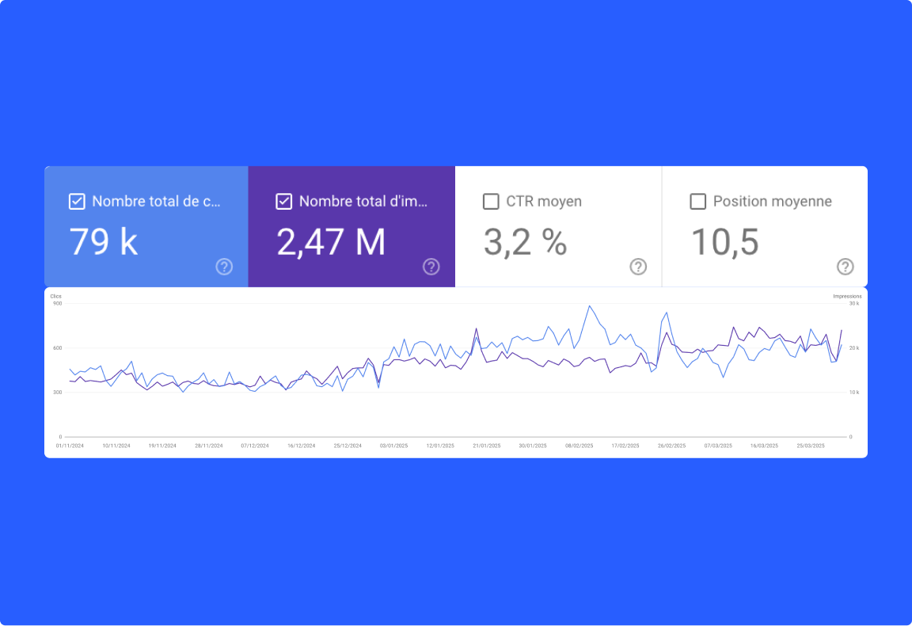Click the 30/01/2025 date label
Image resolution: width=912 pixels, height=626 pixels.
click(x=533, y=446)
